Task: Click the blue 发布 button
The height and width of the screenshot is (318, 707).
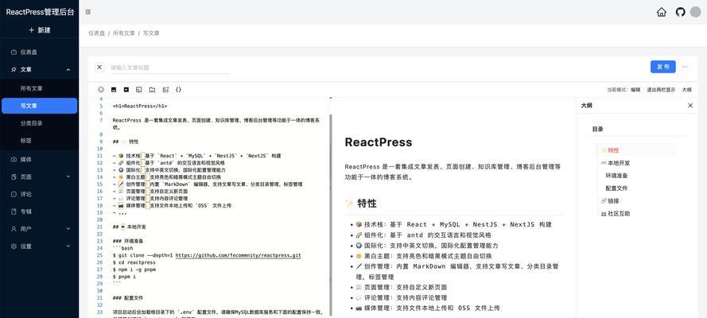Action: [x=662, y=67]
